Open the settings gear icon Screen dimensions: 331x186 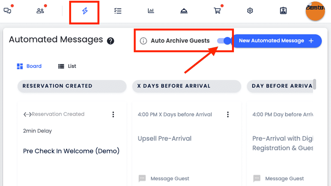point(250,11)
